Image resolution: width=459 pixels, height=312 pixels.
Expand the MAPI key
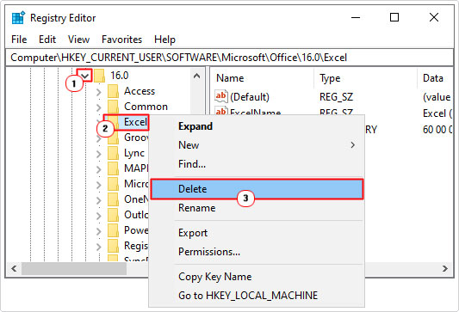click(x=99, y=169)
